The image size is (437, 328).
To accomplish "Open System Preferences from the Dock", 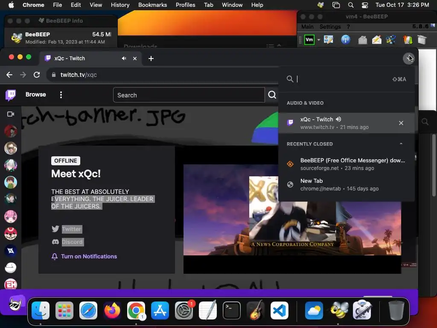I will coord(184,310).
